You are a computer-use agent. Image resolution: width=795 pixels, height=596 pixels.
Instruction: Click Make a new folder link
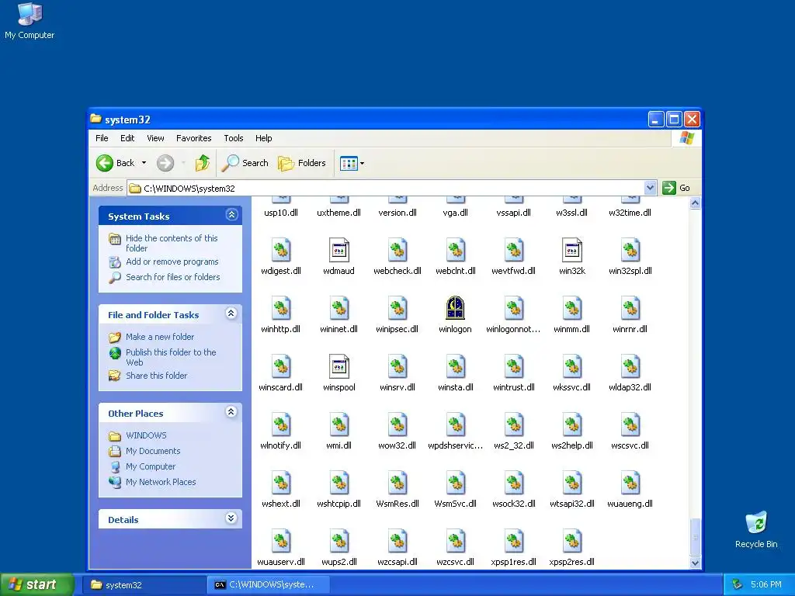160,337
